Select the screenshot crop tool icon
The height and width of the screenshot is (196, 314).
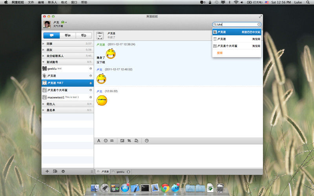pos(129,141)
